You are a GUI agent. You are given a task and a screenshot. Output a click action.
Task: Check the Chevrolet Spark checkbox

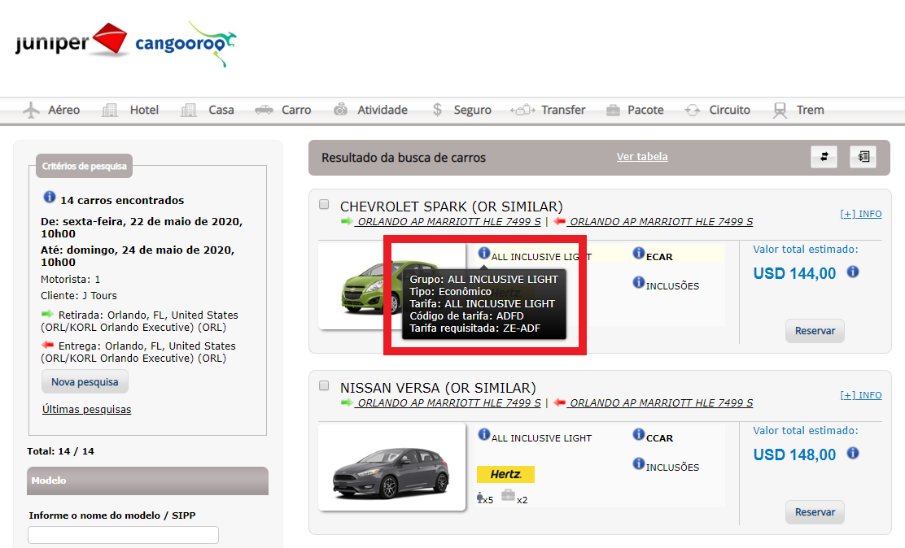click(x=325, y=204)
